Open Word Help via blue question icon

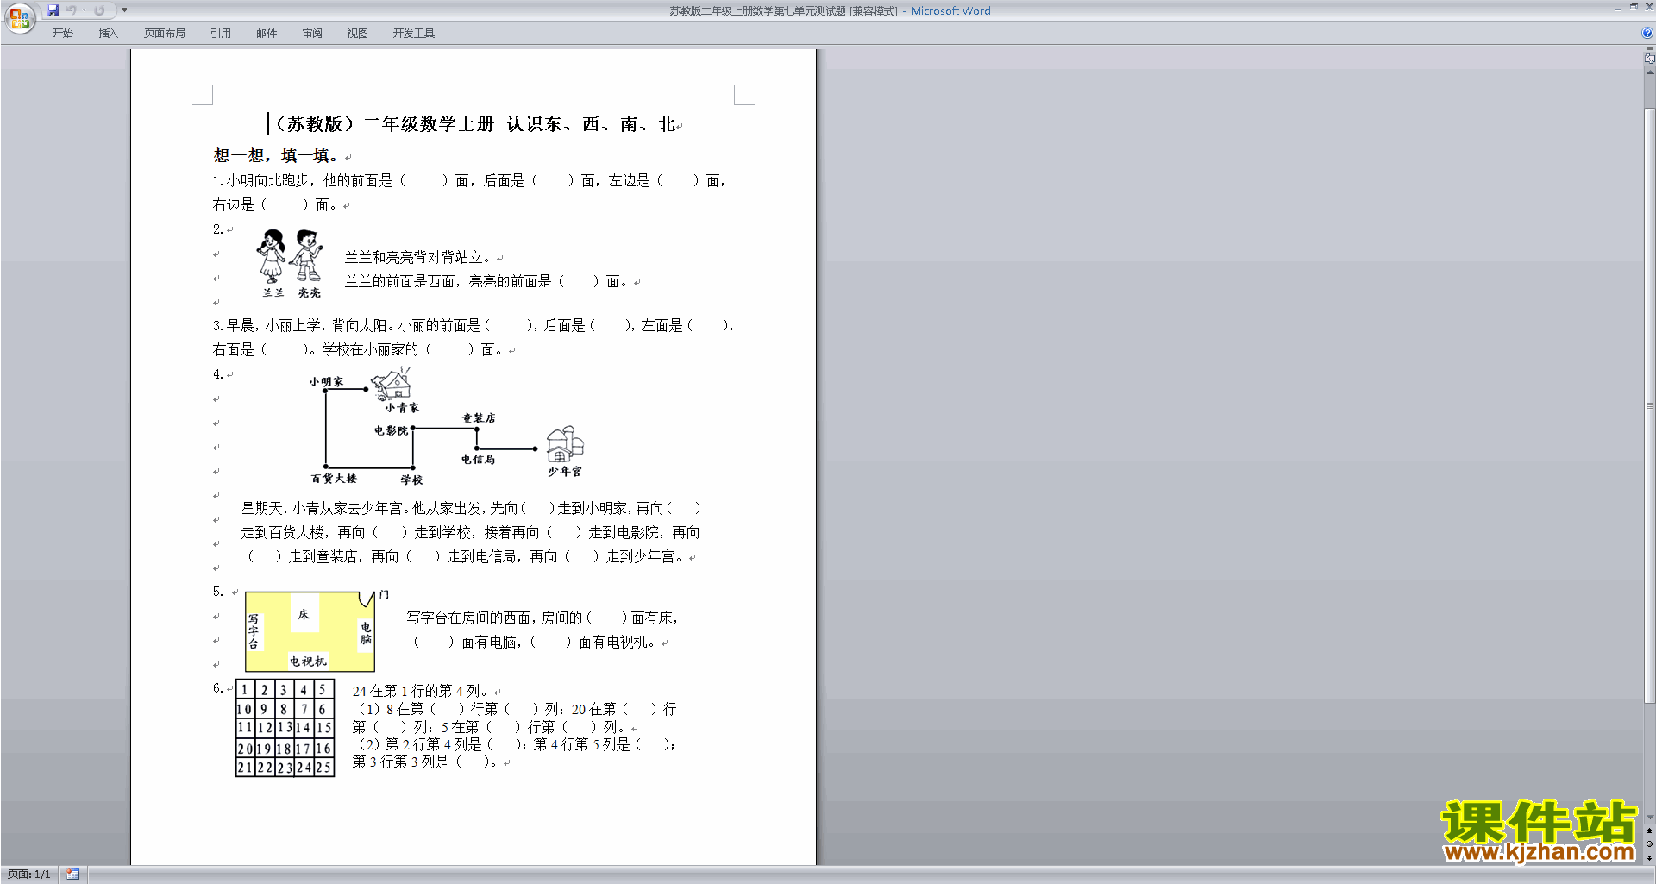point(1647,33)
